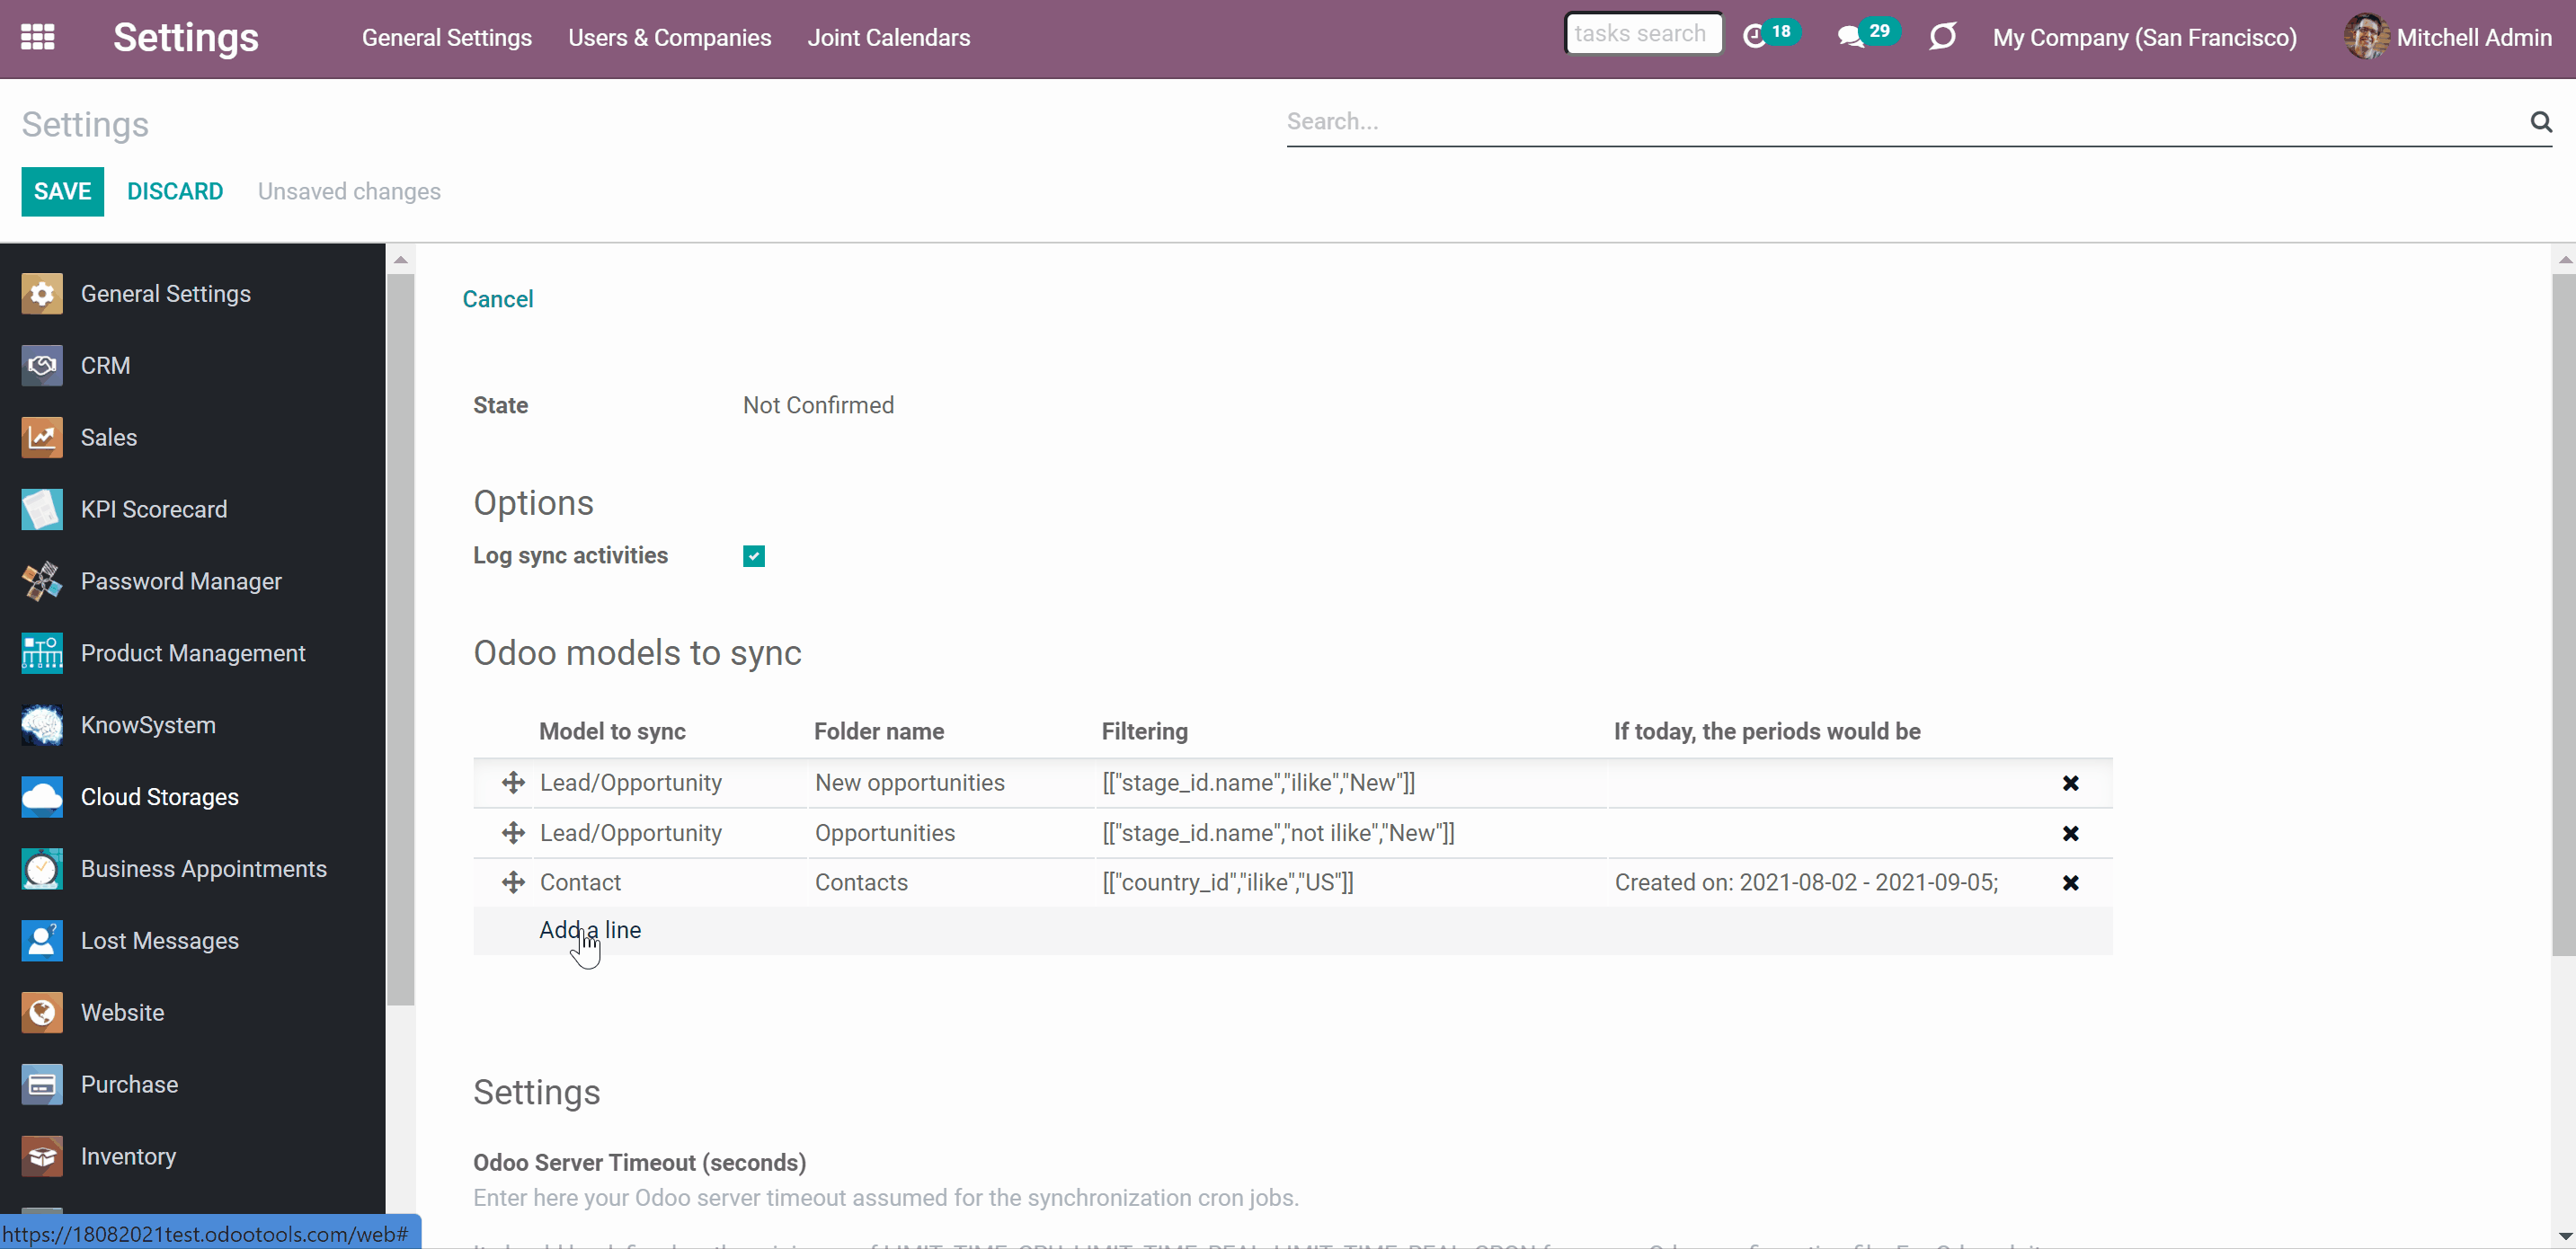Open the Business Appointments clock icon
2576x1249 pixels.
(x=42, y=869)
